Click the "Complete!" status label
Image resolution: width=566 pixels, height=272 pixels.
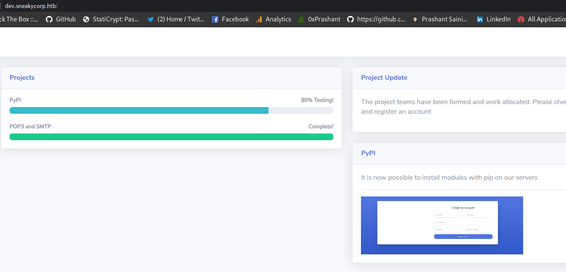tap(321, 127)
